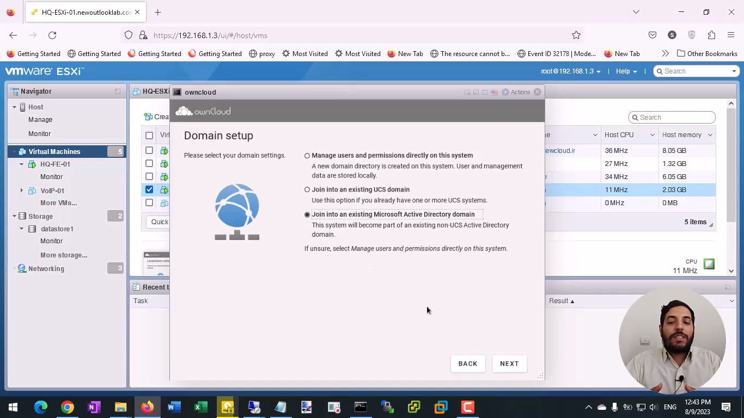Click the virtual machines list search box
This screenshot has height=418, width=744.
pyautogui.click(x=672, y=118)
